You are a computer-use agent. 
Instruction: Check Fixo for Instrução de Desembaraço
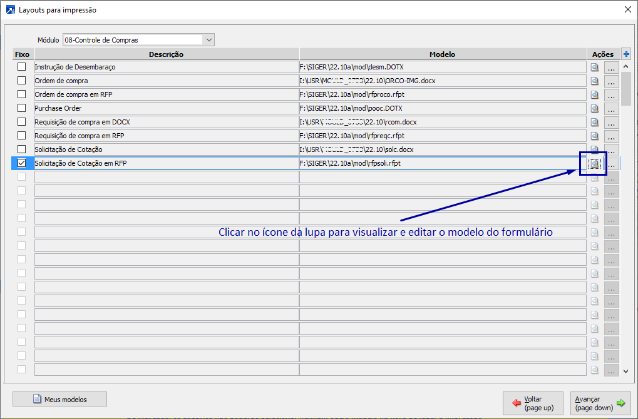[21, 67]
